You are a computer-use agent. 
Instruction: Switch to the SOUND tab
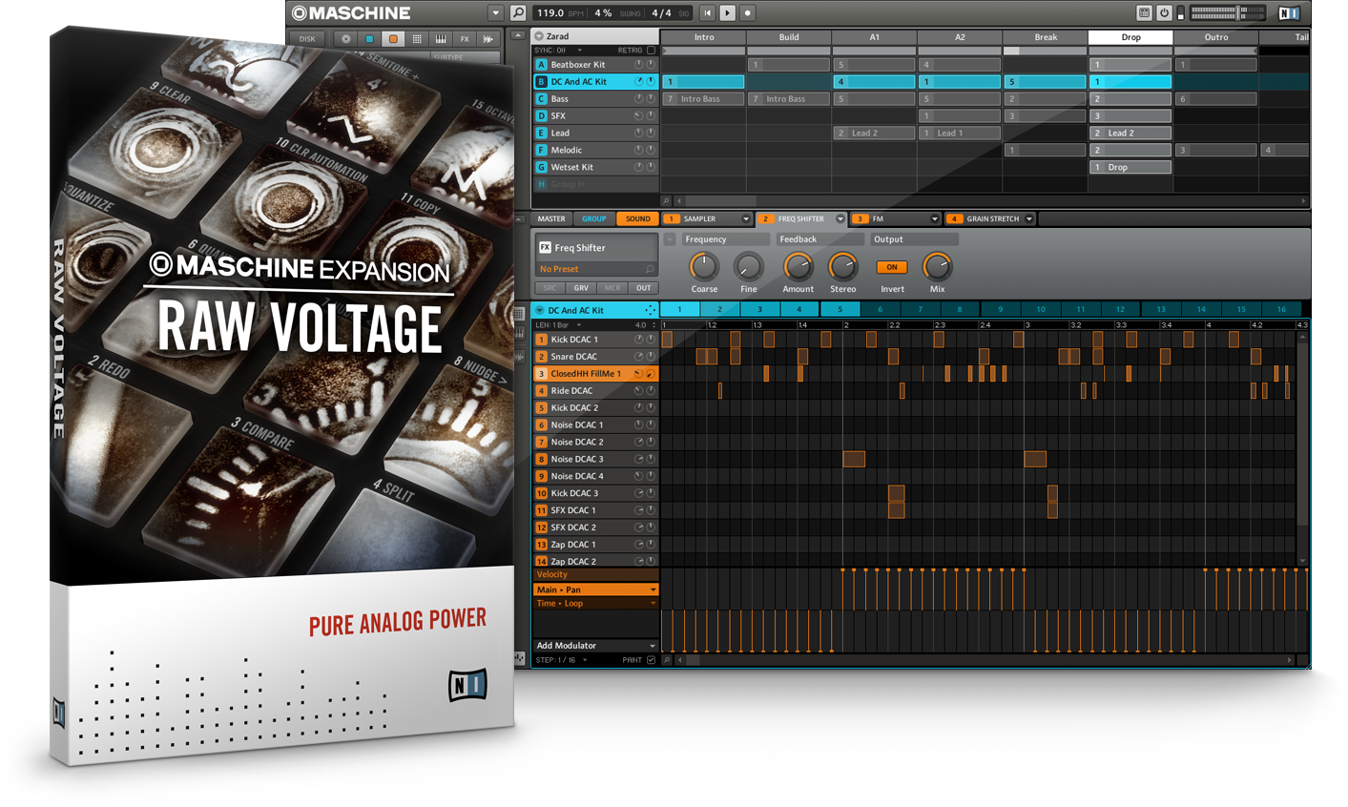(636, 218)
